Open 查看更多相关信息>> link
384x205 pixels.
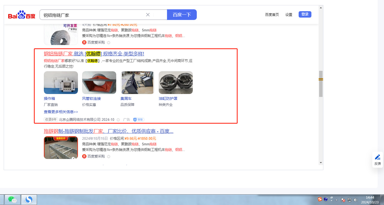(x=61, y=112)
